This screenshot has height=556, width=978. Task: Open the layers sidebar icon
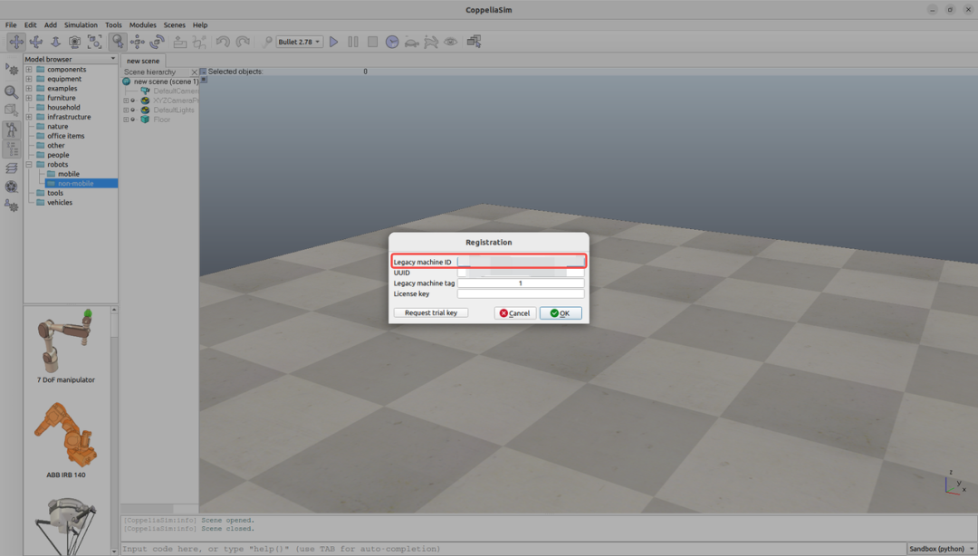click(11, 168)
